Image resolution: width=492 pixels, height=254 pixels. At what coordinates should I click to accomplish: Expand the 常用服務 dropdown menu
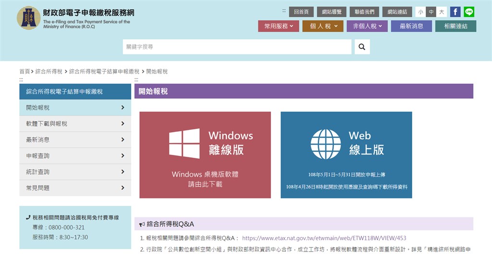(x=279, y=26)
